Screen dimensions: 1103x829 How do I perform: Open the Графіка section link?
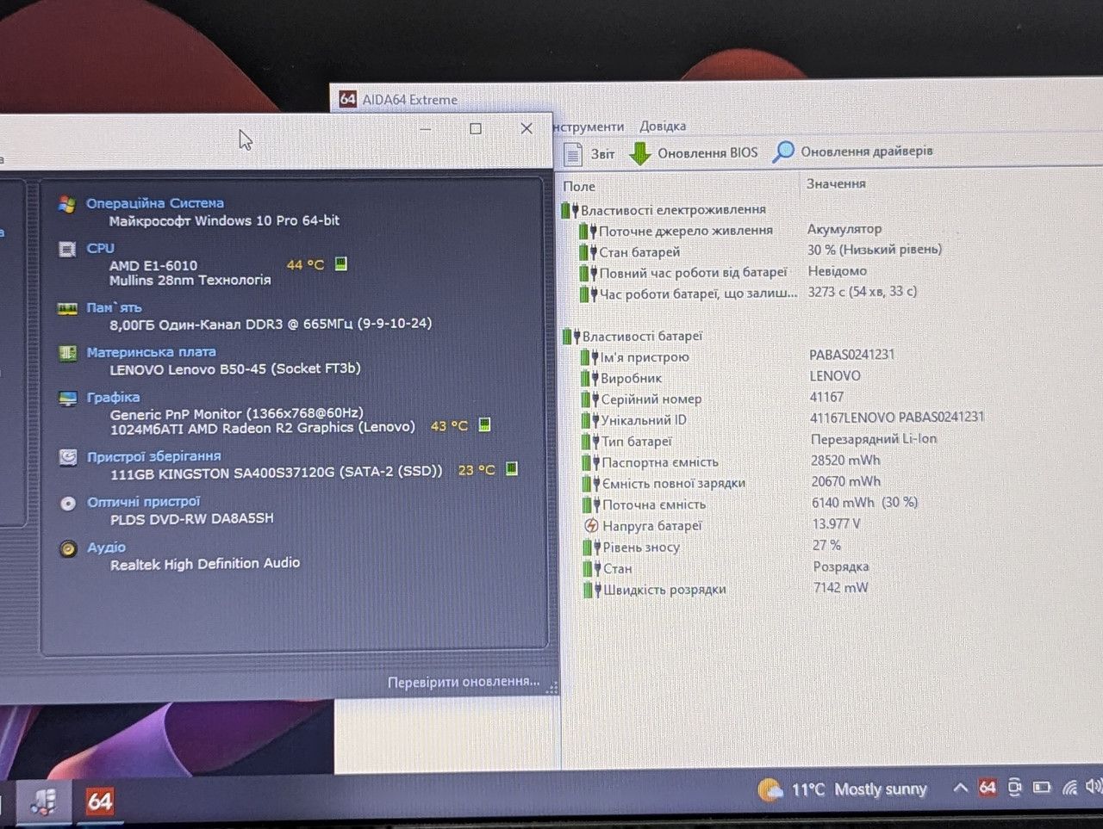[x=113, y=398]
